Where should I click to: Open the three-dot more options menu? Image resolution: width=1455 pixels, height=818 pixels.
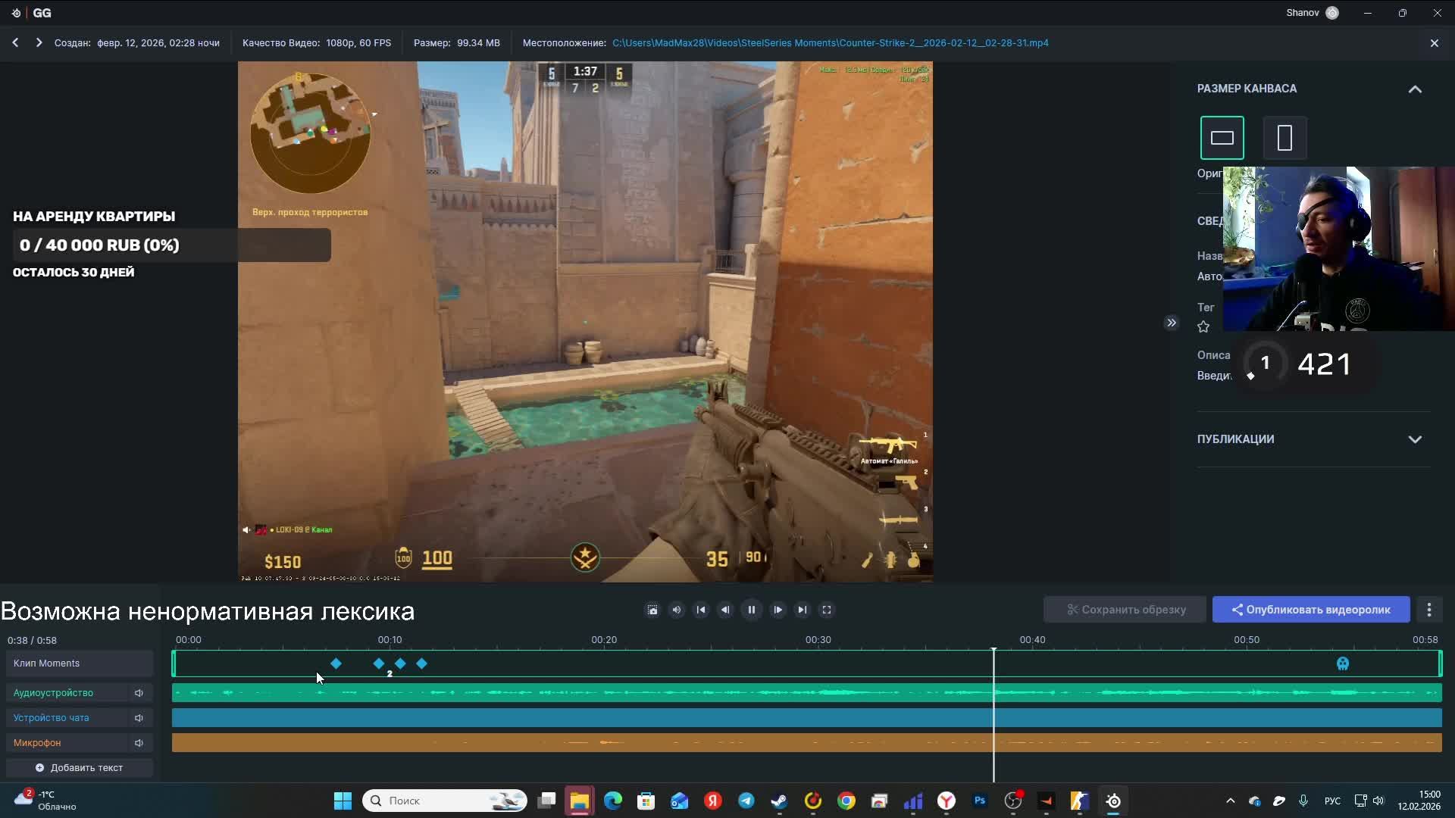click(1429, 610)
